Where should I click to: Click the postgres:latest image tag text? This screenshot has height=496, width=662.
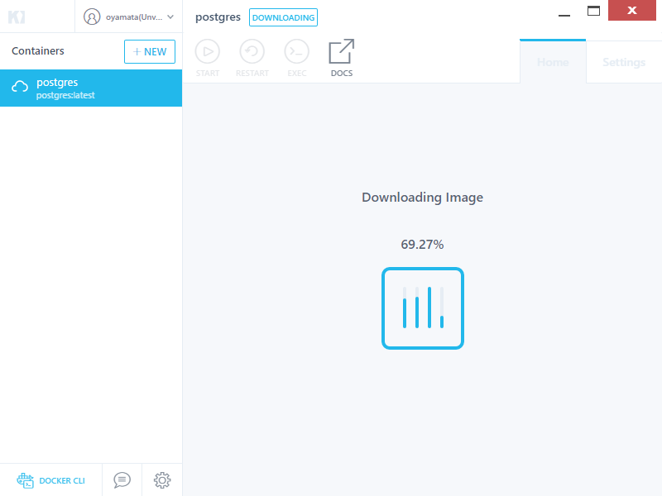[x=65, y=95]
